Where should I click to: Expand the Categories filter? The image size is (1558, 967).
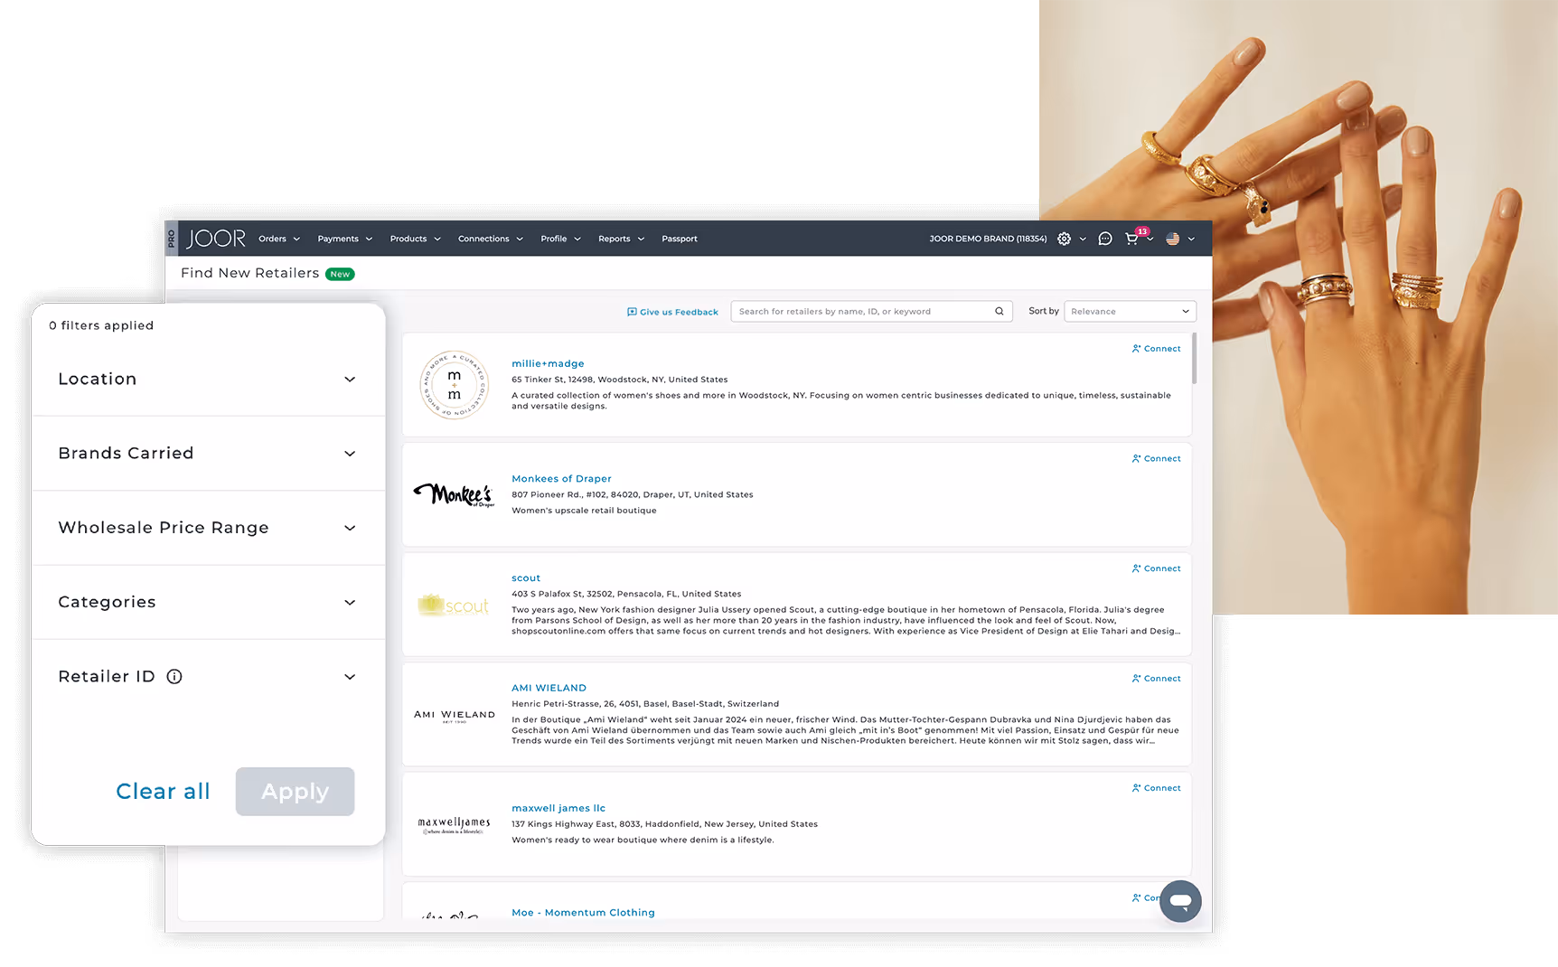(208, 602)
